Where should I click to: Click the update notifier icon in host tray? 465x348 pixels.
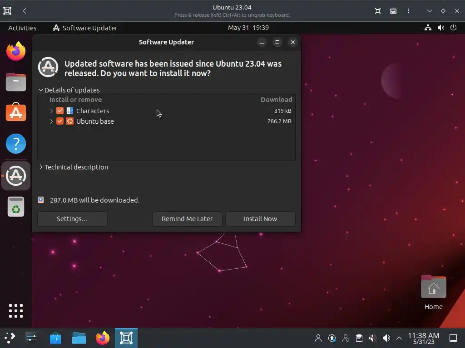332,338
